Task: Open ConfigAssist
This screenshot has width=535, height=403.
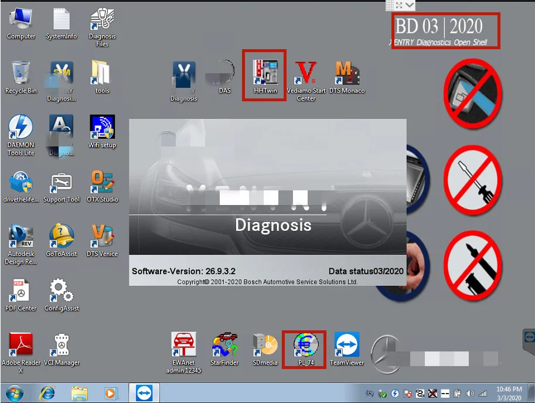Action: tap(62, 295)
